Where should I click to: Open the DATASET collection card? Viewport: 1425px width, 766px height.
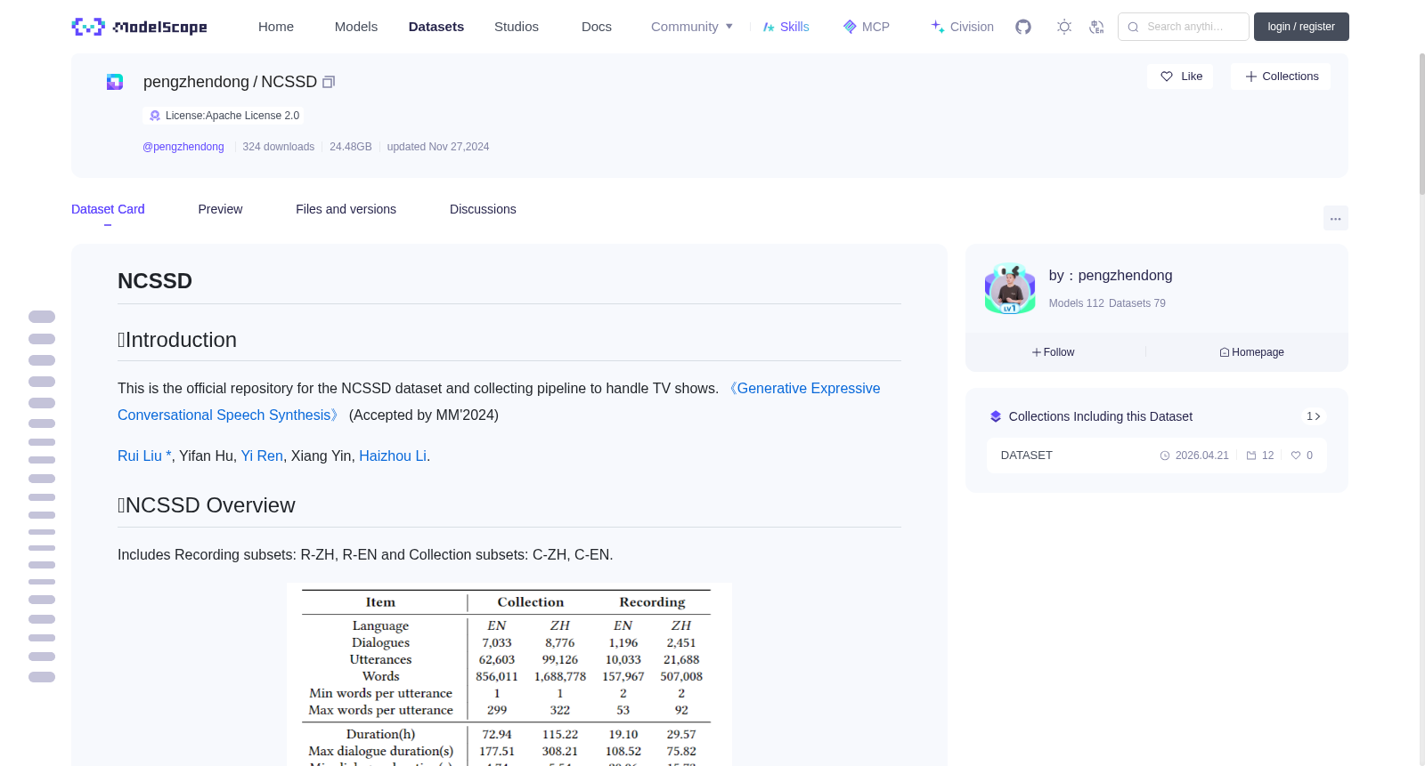(x=1156, y=456)
